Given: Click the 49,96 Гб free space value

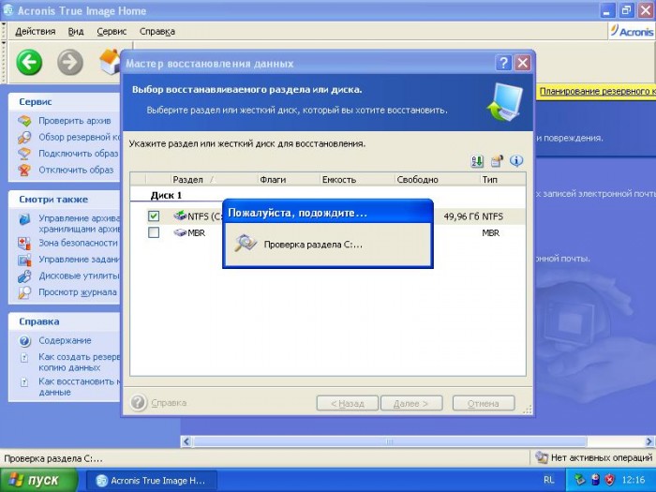Looking at the screenshot, I should click(x=461, y=216).
